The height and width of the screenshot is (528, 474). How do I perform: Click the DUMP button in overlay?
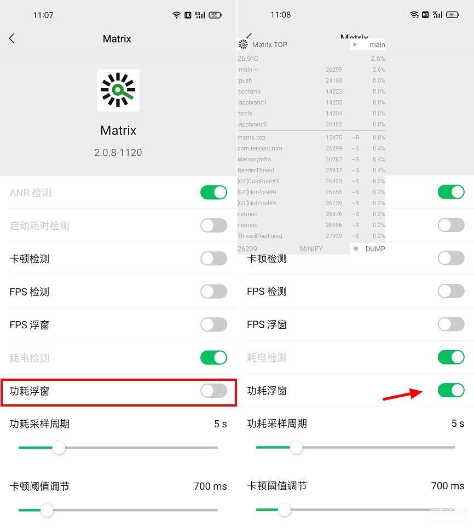pyautogui.click(x=375, y=249)
